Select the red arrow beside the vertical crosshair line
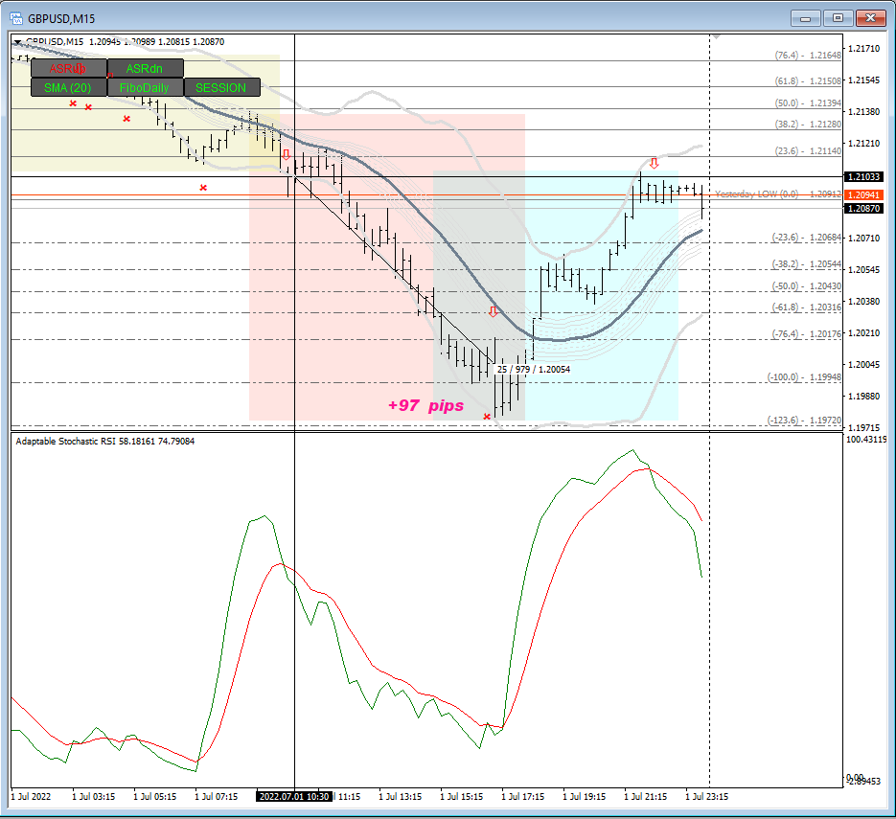The image size is (896, 819). (x=287, y=155)
